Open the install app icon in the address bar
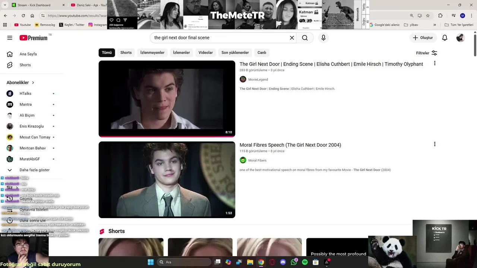The image size is (477, 268). pos(420,16)
